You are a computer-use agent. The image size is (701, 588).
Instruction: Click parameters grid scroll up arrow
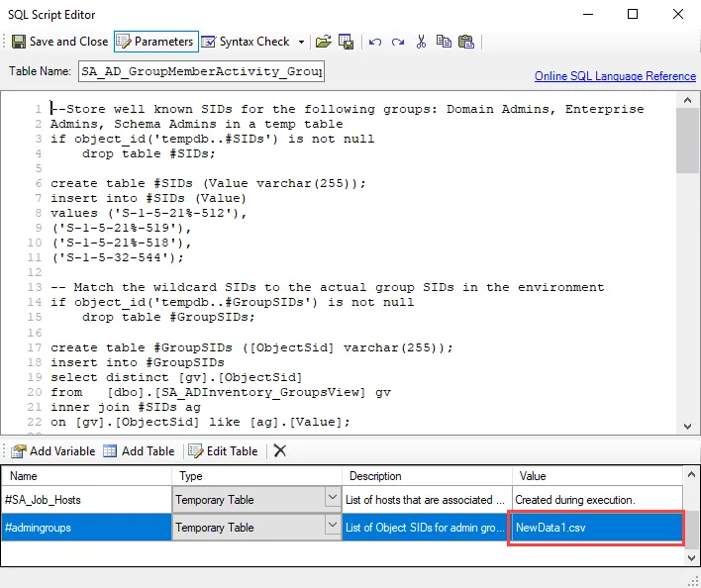pos(691,474)
